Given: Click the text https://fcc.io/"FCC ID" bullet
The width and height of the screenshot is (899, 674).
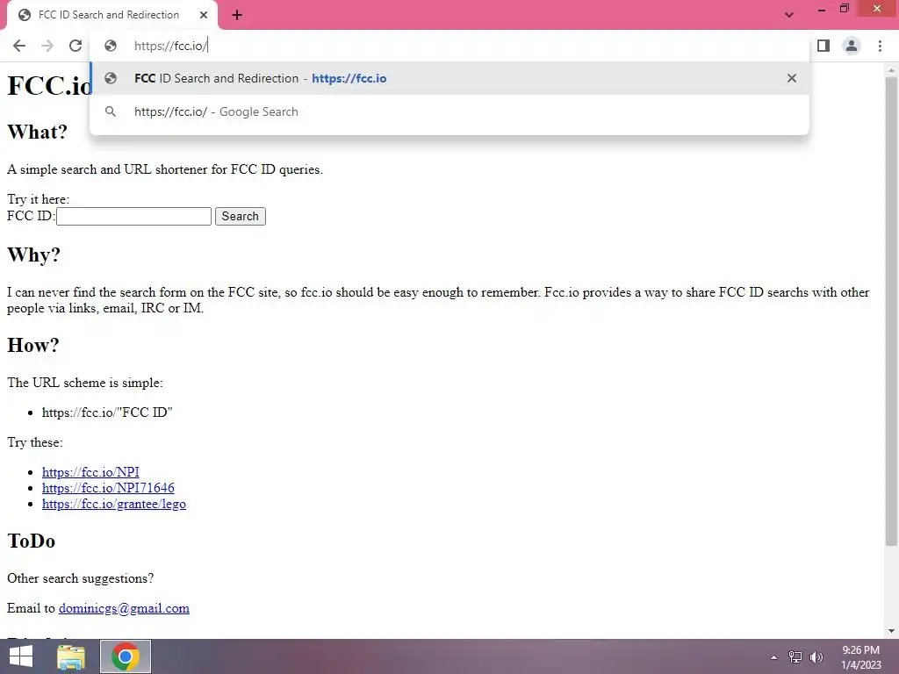Looking at the screenshot, I should pyautogui.click(x=107, y=412).
